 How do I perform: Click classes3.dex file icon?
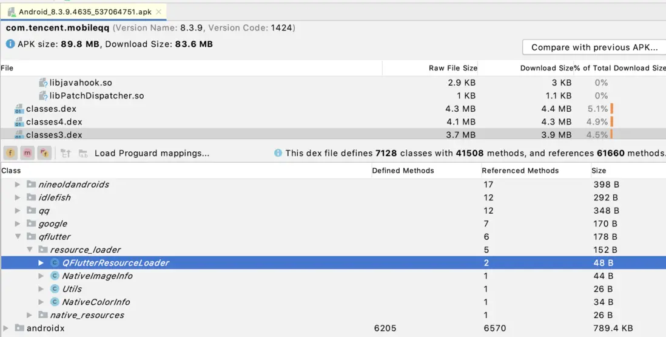[19, 135]
